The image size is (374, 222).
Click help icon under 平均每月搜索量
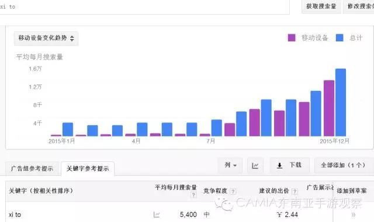pos(193,195)
